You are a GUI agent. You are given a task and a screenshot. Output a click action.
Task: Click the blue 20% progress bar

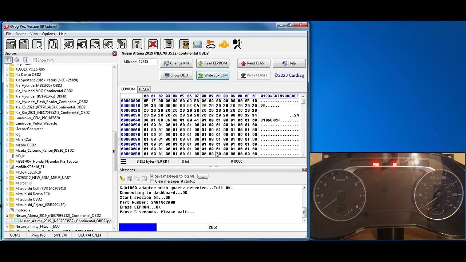tap(138, 227)
